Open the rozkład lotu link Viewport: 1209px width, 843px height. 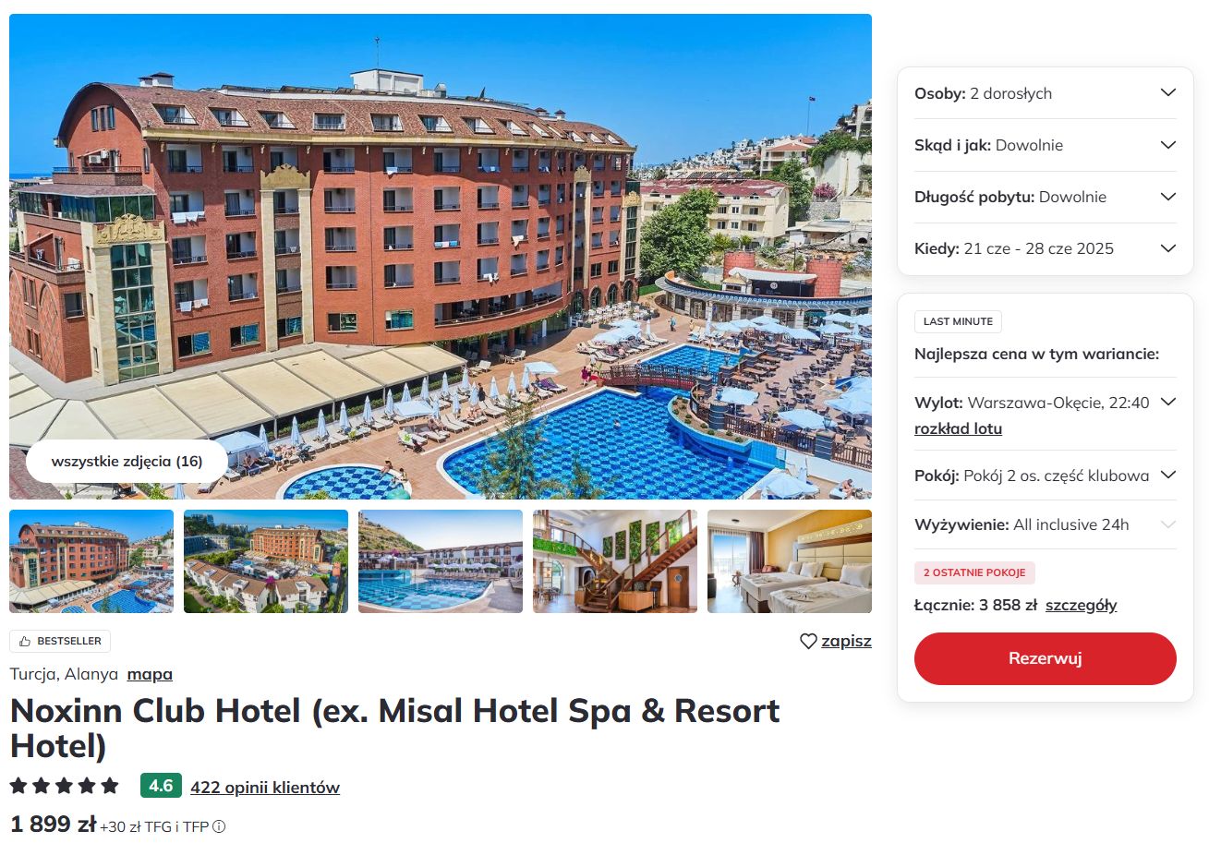958,428
